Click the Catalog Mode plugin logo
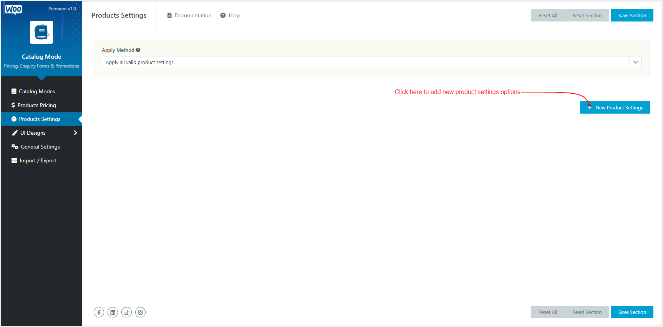 [x=41, y=32]
